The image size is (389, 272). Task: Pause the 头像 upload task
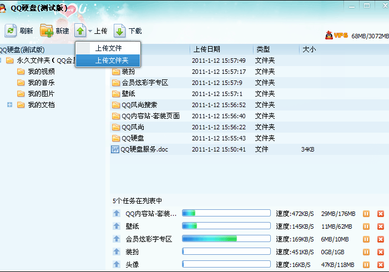coord(366,265)
